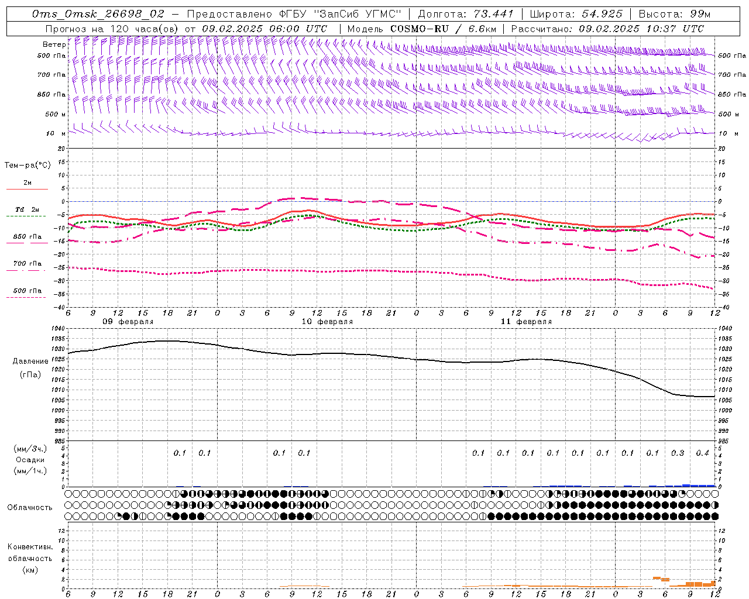Screen dimensions: 749x599
Task: Click the 0.4 precipitation value
Action: [x=702, y=453]
